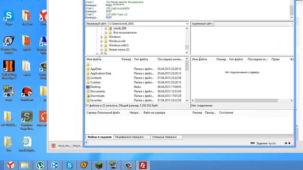The image size is (303, 170).
Task: Select the Contacts folder row
Action: click(135, 78)
